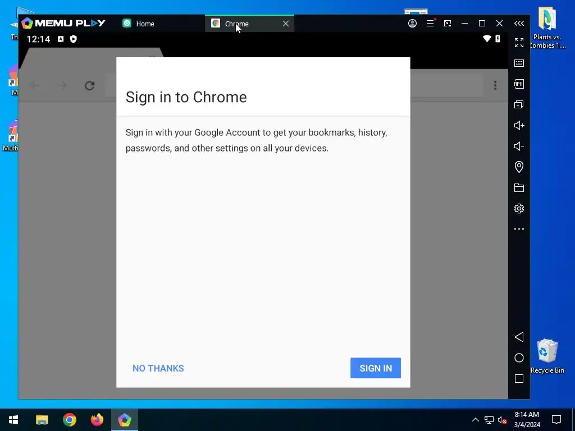Viewport: 575px width, 431px height.
Task: Enter fullscreen mode in MEmu sidebar
Action: [519, 43]
